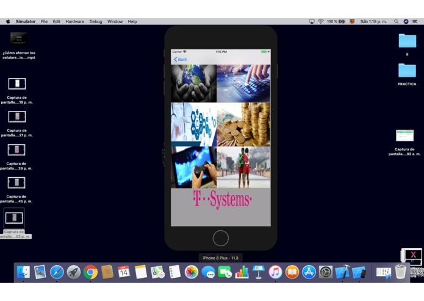
Task: Click the Wi-Fi status icon
Action: [321, 21]
